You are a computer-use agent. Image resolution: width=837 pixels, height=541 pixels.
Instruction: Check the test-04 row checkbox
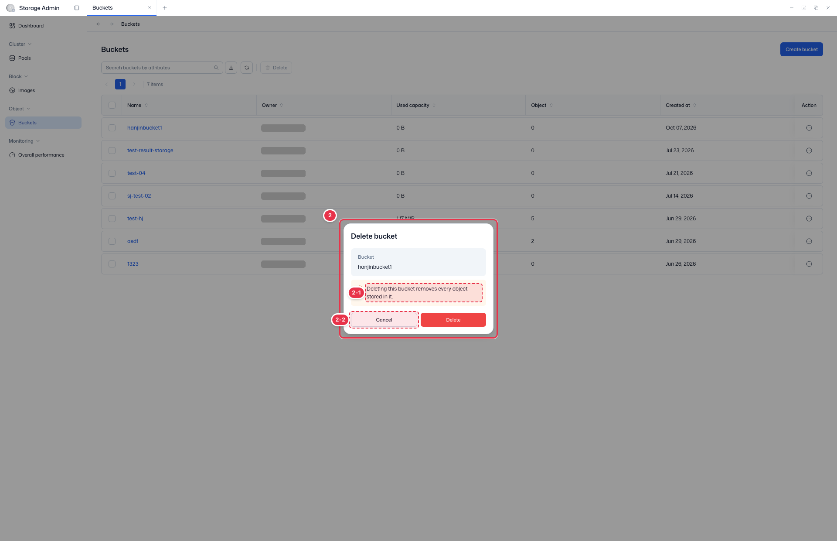pyautogui.click(x=112, y=173)
